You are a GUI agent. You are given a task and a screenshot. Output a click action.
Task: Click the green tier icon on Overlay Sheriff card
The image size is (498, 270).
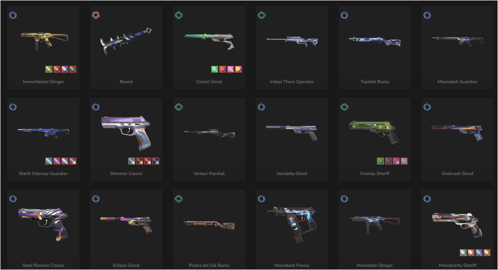click(x=344, y=107)
